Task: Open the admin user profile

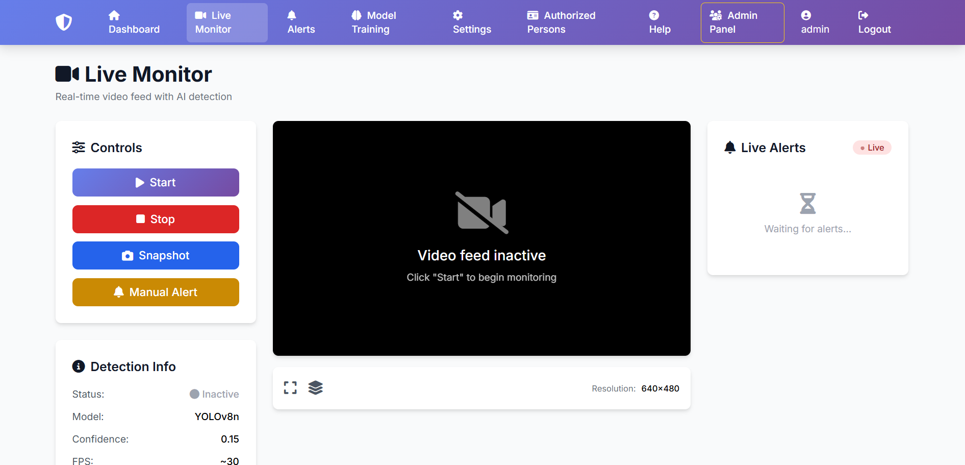Action: [815, 22]
